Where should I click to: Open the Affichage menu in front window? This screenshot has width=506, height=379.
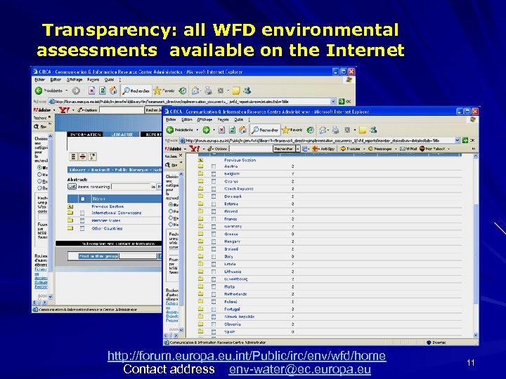point(205,119)
